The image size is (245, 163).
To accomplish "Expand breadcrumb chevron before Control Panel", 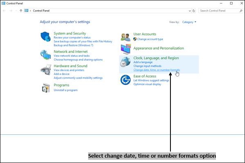I will click(30, 11).
